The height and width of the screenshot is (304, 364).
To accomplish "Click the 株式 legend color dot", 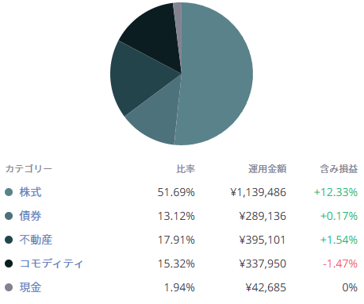I will tap(9, 192).
